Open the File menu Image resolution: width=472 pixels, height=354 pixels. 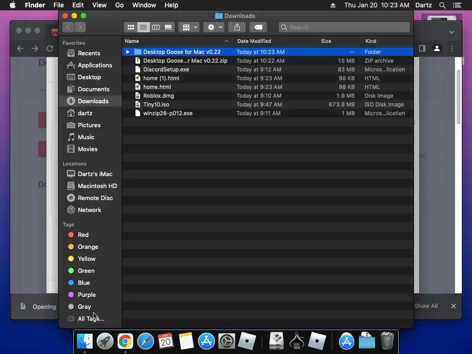click(59, 5)
